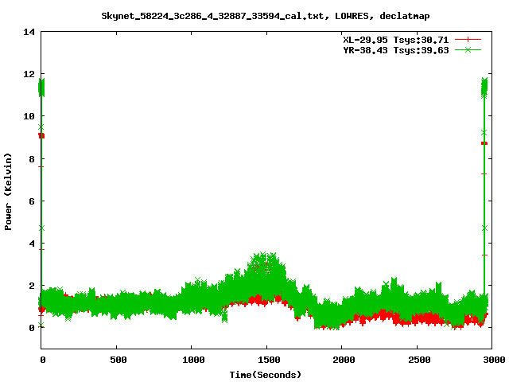
Task: Click the Time(Seconds) x-axis label
Action: [265, 375]
